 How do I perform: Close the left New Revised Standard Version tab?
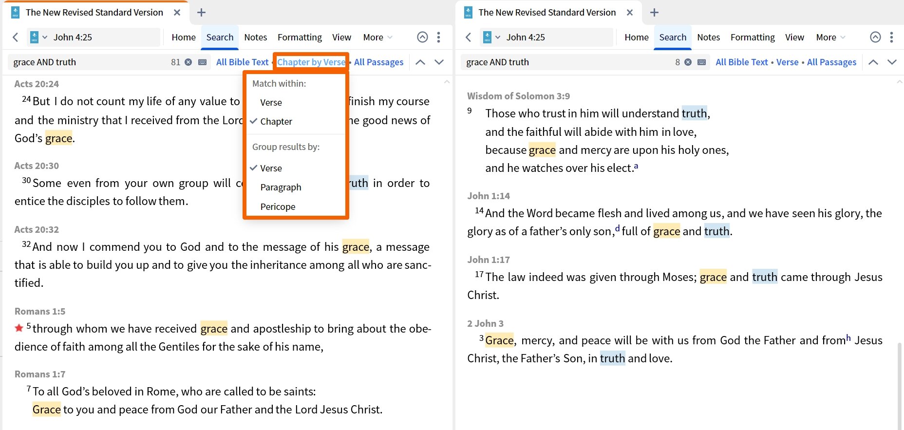[177, 13]
